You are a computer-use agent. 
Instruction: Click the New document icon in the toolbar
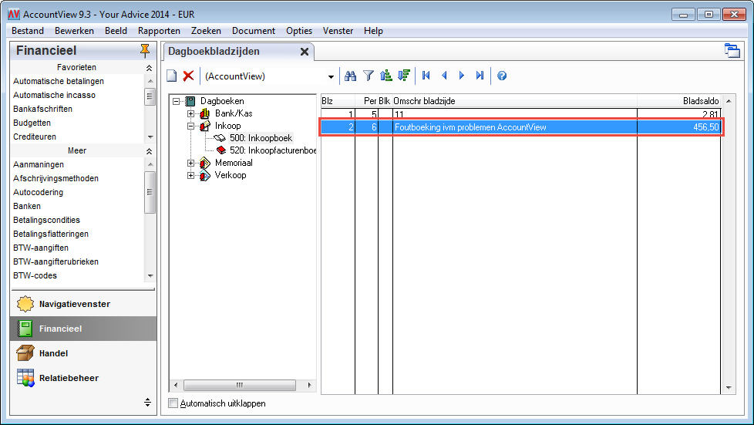172,76
